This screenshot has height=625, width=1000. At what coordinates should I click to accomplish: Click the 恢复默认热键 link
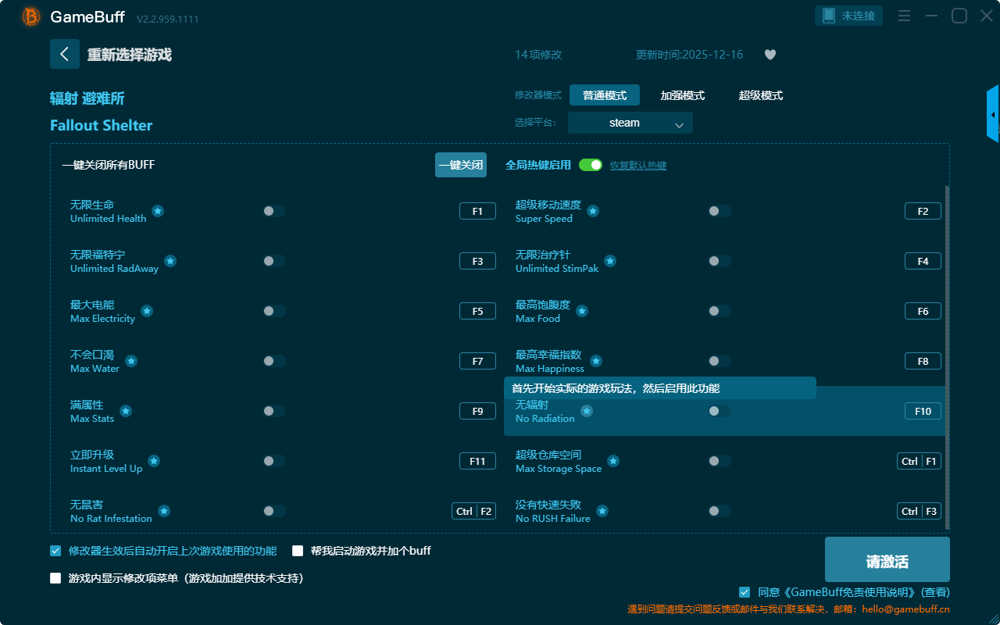pos(637,166)
